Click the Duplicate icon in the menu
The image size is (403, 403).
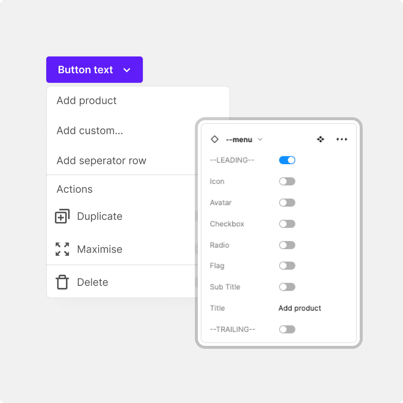click(62, 216)
